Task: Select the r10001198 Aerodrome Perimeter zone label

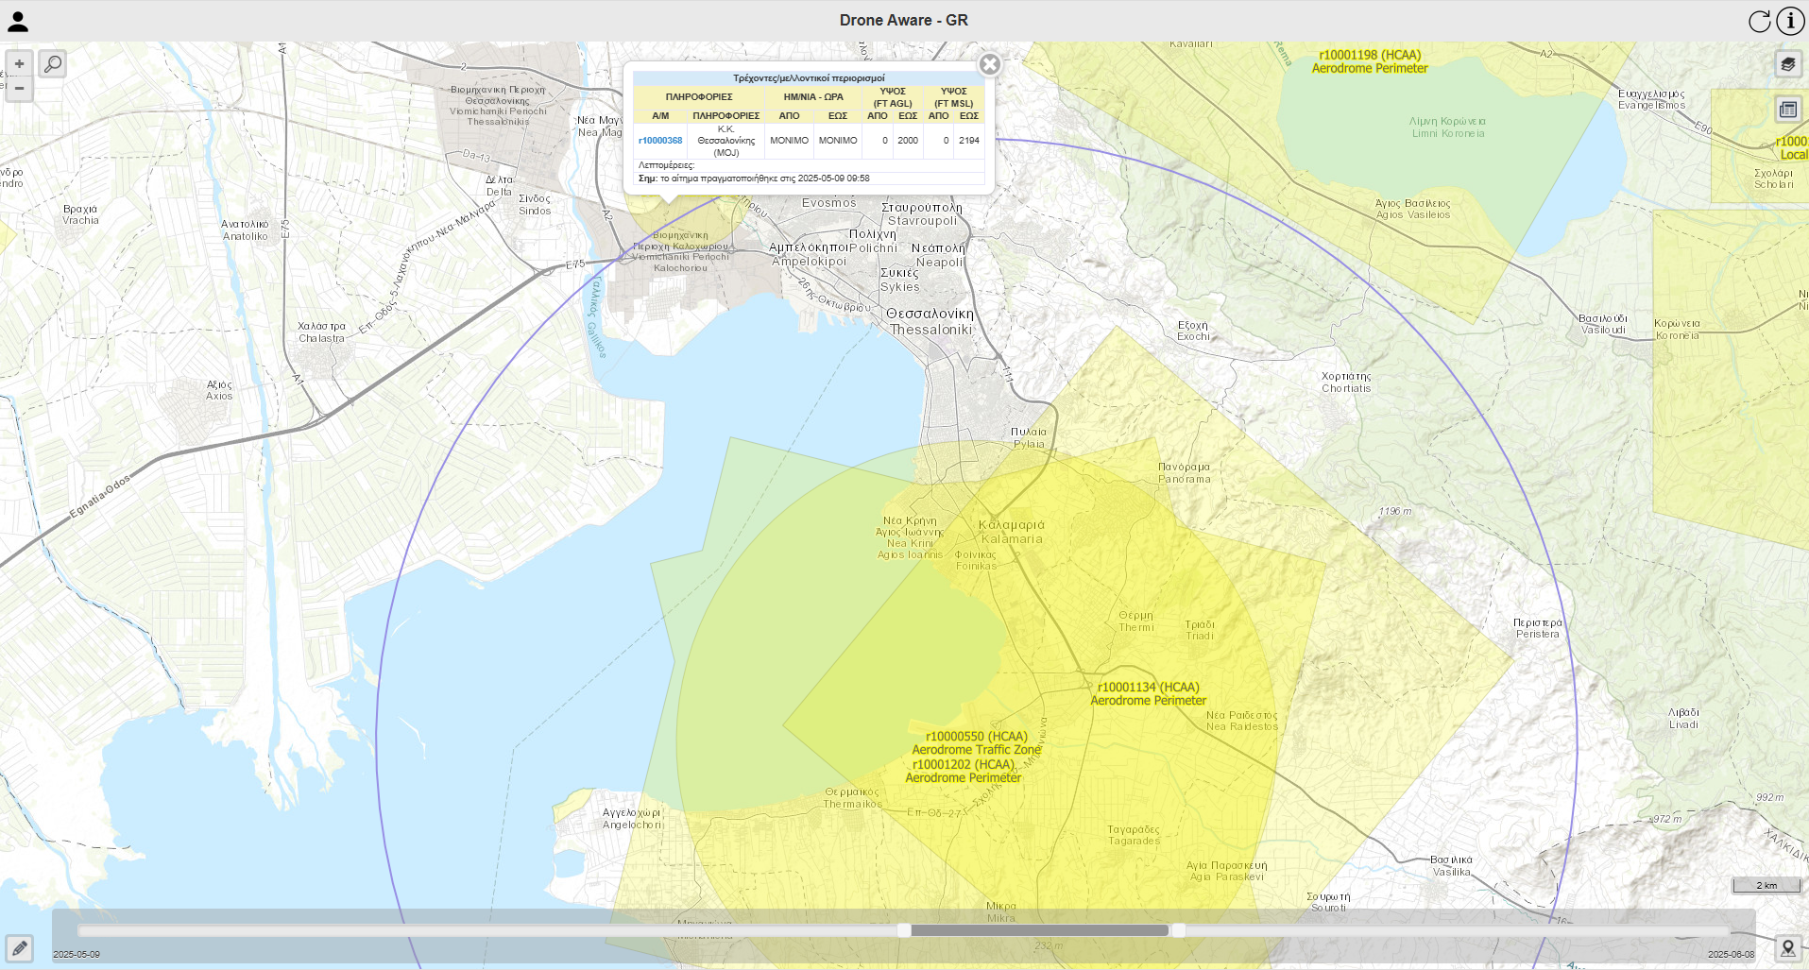Action: coord(1369,61)
